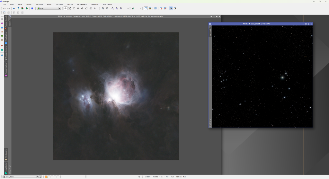Click the Process Console side tab

(x=6, y=22)
